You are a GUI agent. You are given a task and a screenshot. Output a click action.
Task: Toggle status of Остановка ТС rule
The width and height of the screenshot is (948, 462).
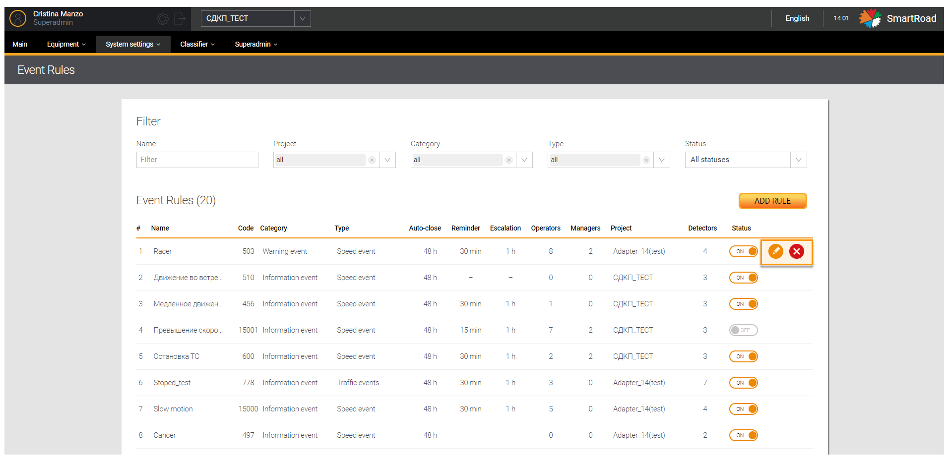click(743, 356)
